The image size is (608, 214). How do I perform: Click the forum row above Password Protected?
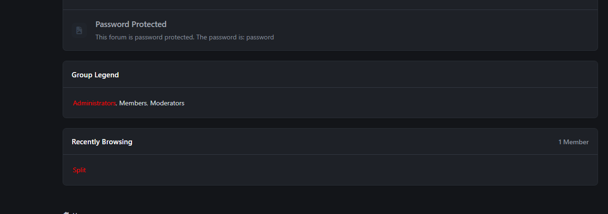330,5
